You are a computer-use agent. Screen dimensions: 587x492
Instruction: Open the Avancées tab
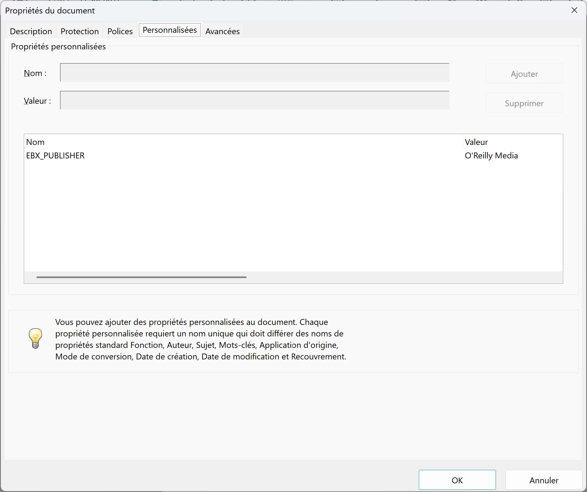[222, 31]
